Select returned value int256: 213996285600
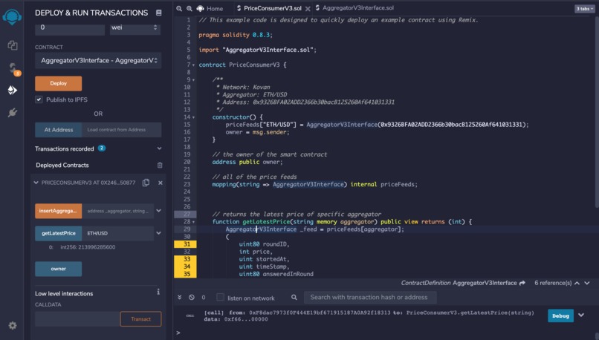 88,247
